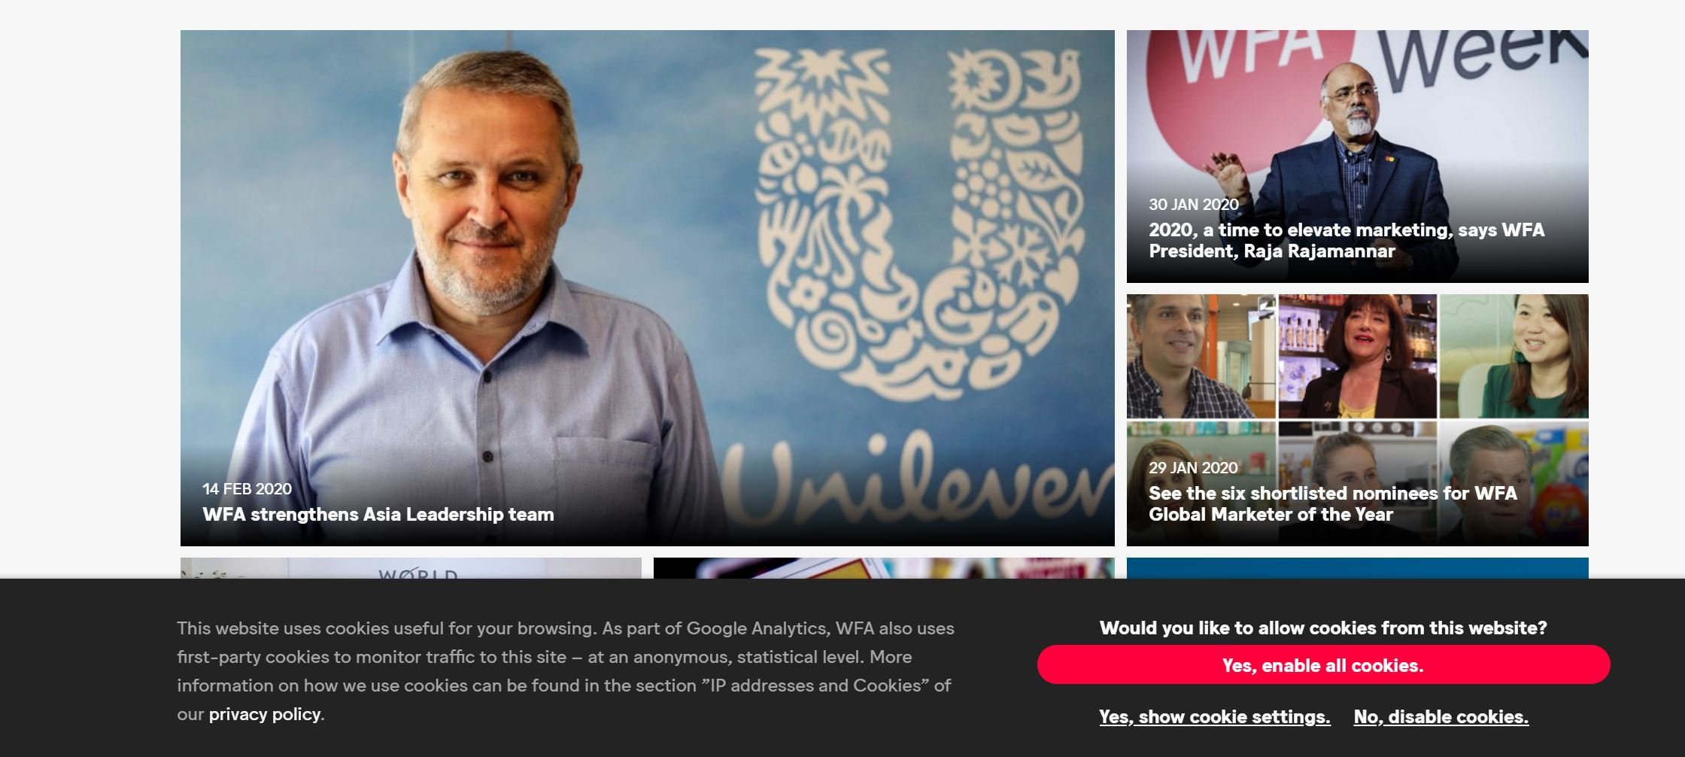
Task: Open 'See the six shortlisted nominees' headline
Action: click(x=1332, y=503)
